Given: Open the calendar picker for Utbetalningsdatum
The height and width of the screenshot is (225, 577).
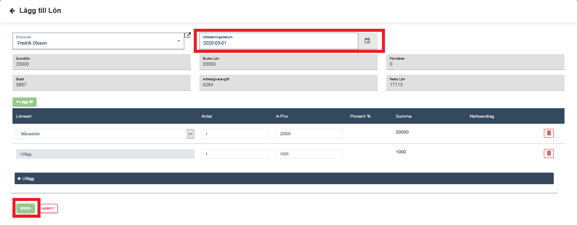Looking at the screenshot, I should [367, 41].
